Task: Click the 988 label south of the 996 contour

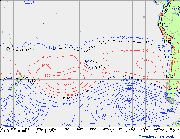Action: (x=103, y=116)
